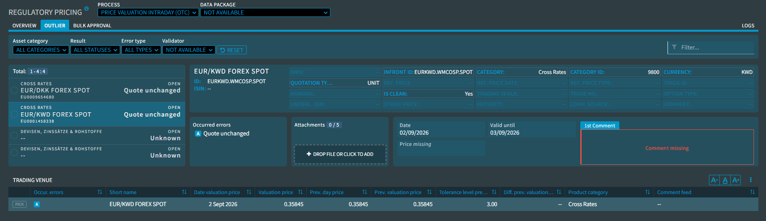The width and height of the screenshot is (766, 221).
Task: Open the Validator dropdown
Action: 189,50
